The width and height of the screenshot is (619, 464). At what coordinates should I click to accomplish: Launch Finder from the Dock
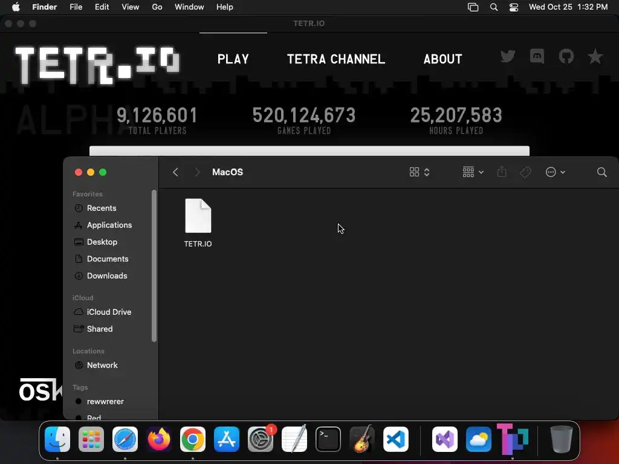coord(57,439)
